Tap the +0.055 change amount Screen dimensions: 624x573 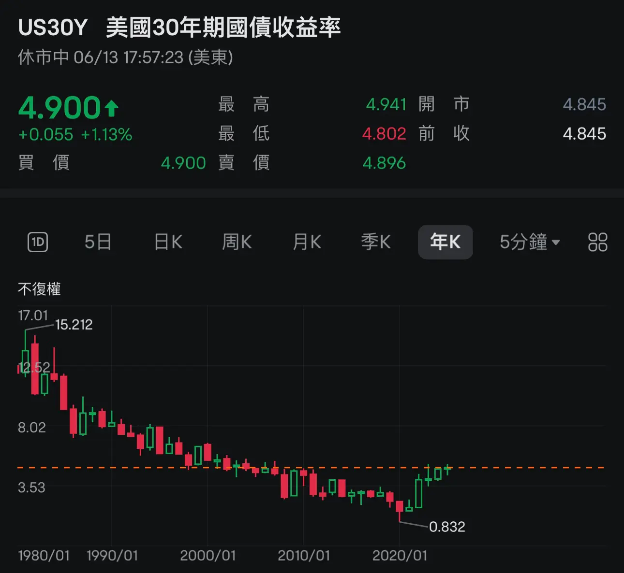46,134
